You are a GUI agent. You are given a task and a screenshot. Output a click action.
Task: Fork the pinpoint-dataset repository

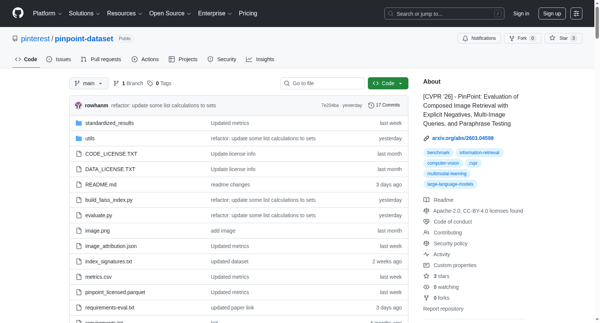(x=523, y=38)
